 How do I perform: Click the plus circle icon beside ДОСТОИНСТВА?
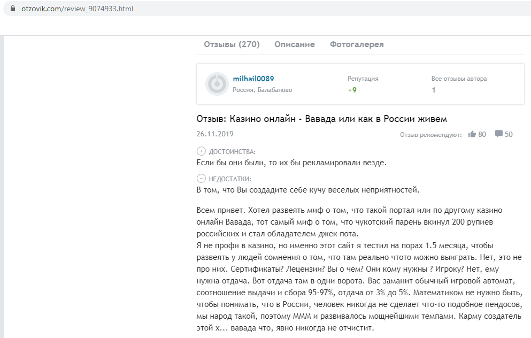click(x=201, y=151)
